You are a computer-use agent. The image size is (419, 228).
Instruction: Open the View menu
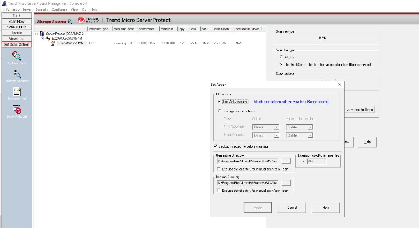[x=74, y=9]
